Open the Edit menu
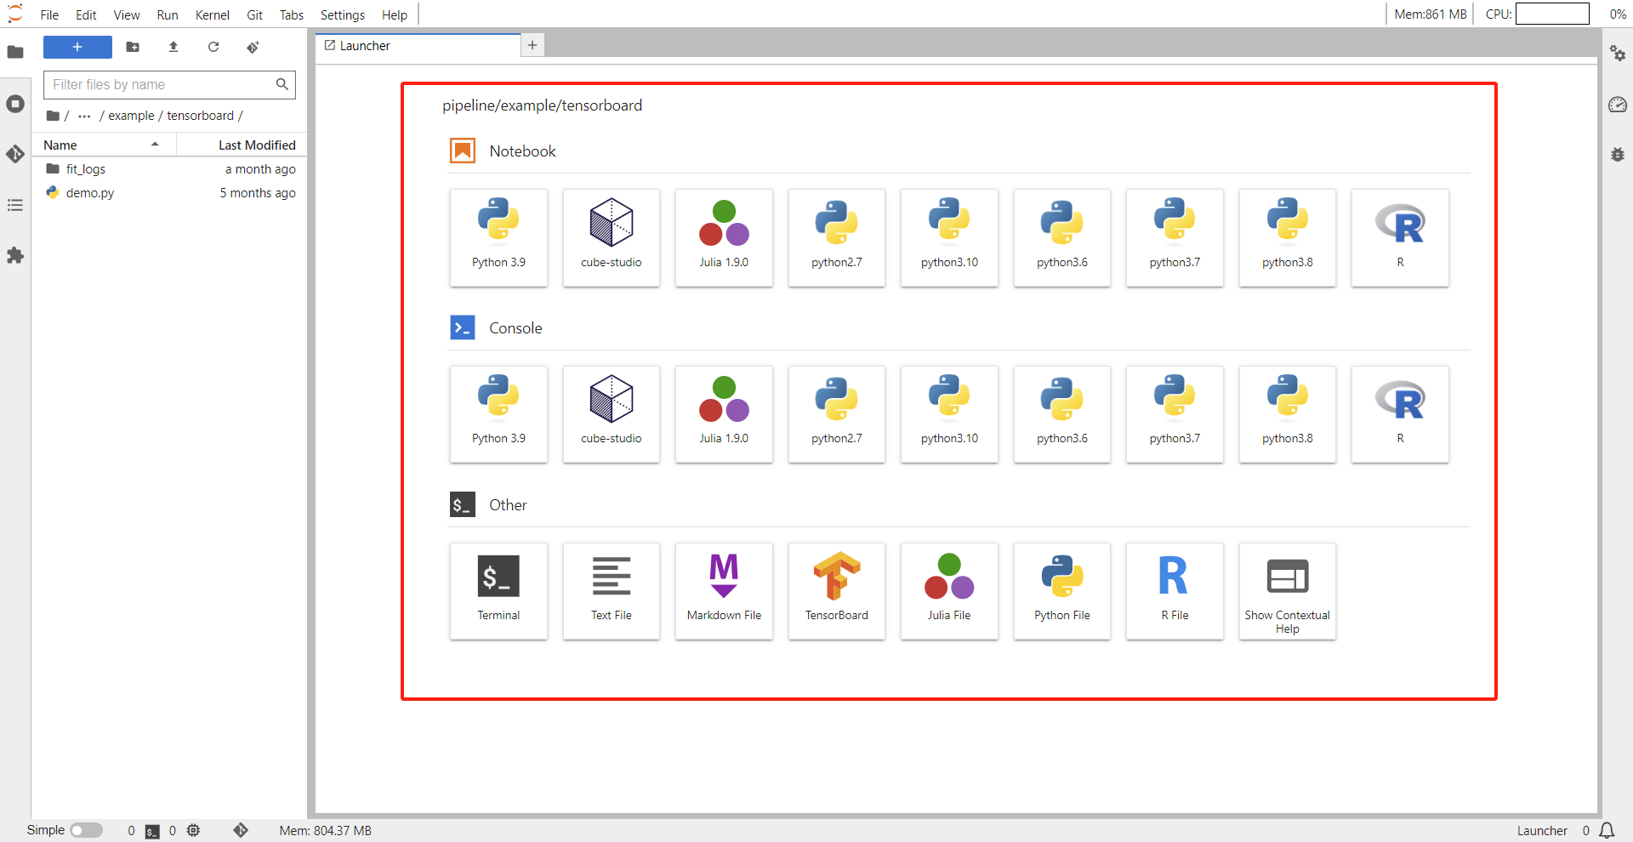The image size is (1633, 842). [x=86, y=14]
